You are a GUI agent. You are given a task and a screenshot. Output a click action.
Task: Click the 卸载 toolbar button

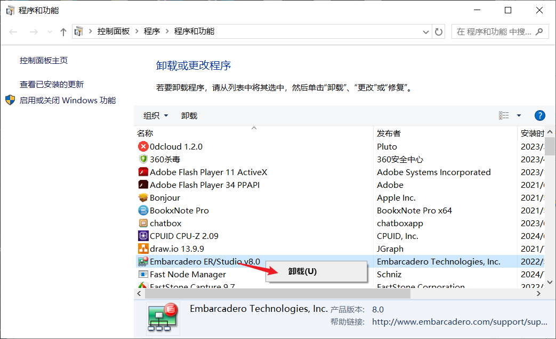click(x=189, y=115)
